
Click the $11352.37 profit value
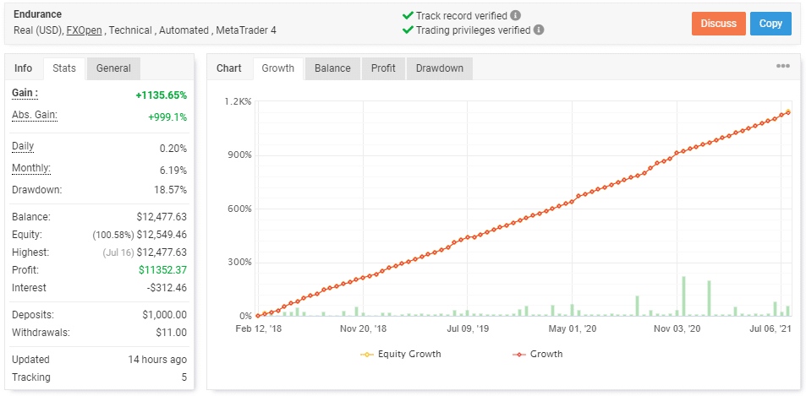click(x=162, y=270)
